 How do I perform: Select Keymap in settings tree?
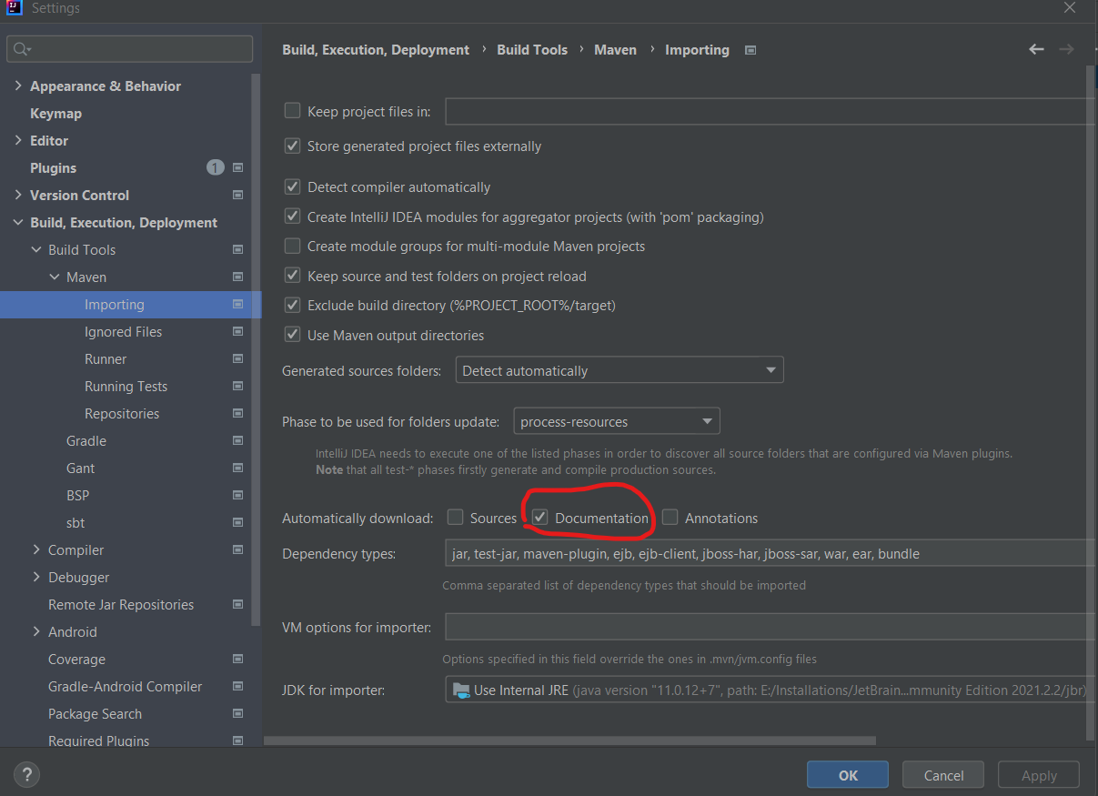55,113
